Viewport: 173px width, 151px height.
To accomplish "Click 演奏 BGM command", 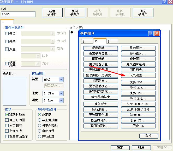I will click(x=138, y=82).
